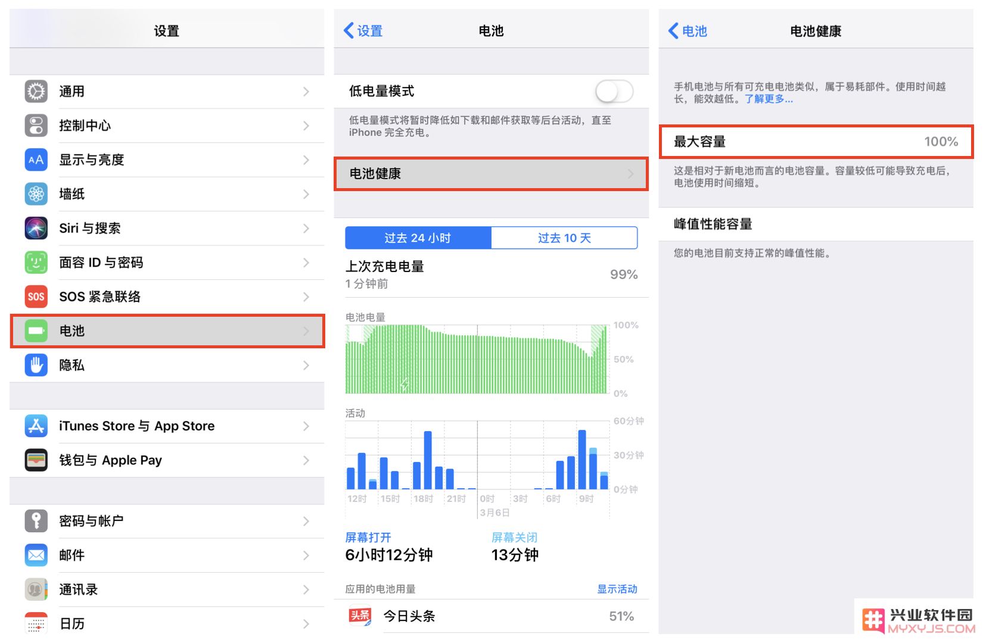Viewport: 983px width, 643px height.
Task: Select the 屏幕打开 (screen on) stat
Action: click(389, 548)
